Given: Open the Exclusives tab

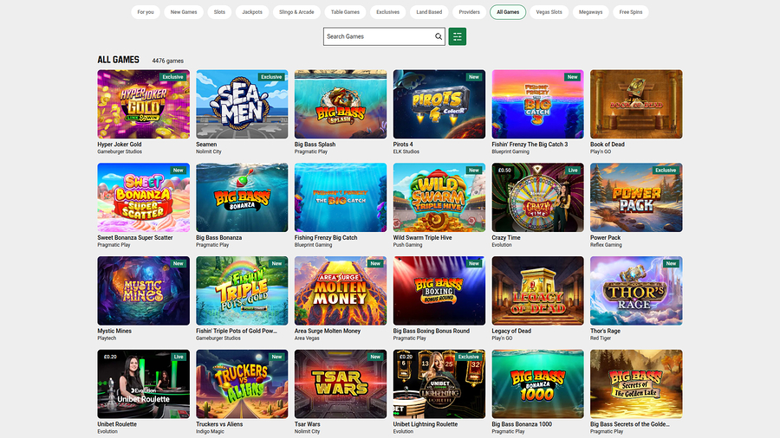Looking at the screenshot, I should [388, 12].
